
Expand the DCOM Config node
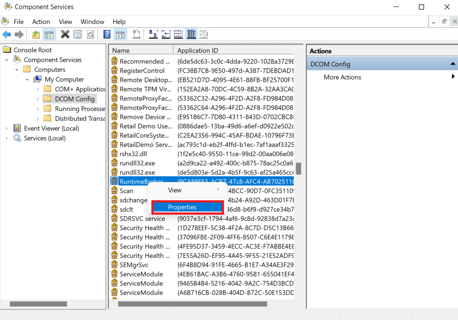coord(38,99)
